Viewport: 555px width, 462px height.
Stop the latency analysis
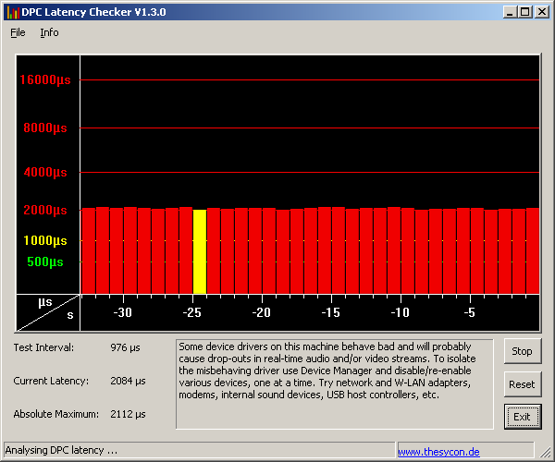pos(523,351)
